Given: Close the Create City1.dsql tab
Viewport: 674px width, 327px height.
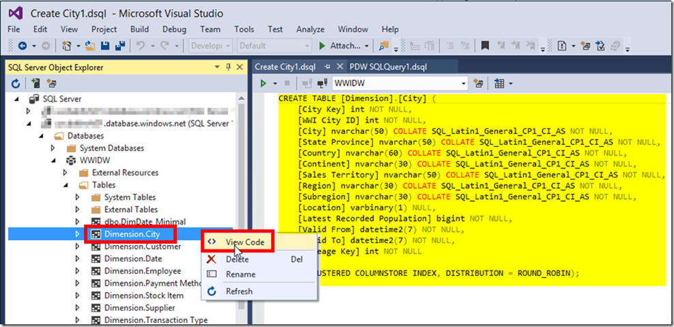Looking at the screenshot, I should (x=339, y=67).
